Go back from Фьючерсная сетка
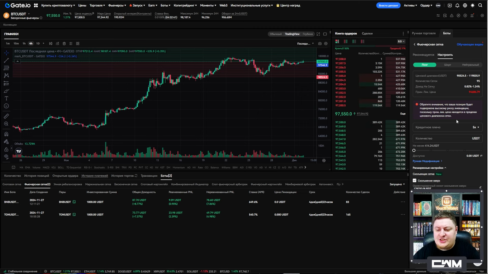 point(414,44)
